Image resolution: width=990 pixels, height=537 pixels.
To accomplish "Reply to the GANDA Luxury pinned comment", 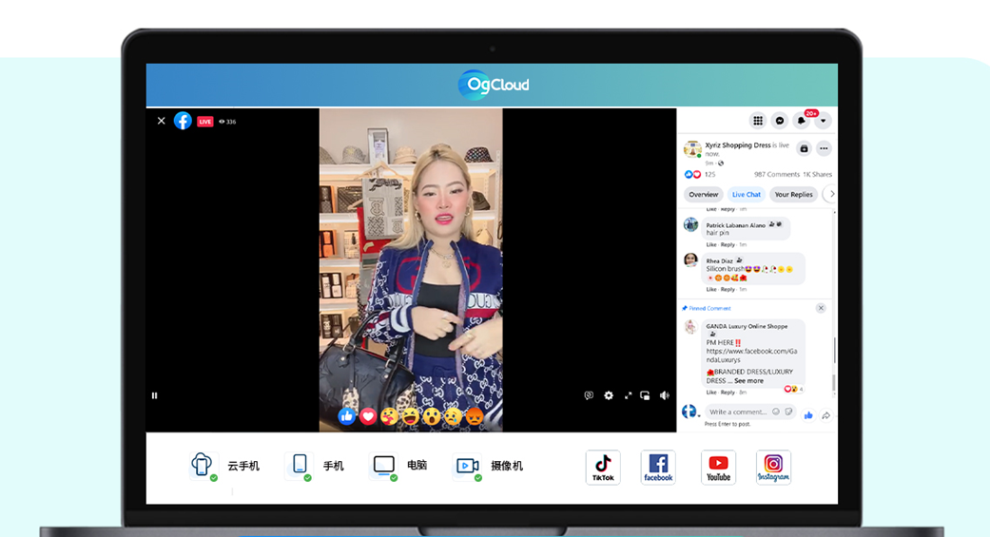I will coord(728,392).
